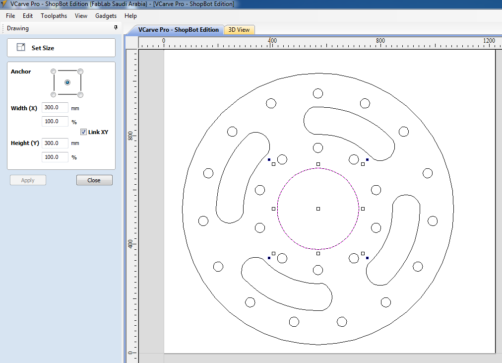The width and height of the screenshot is (502, 363).
Task: Select the center anchor radio button
Action: pos(67,82)
